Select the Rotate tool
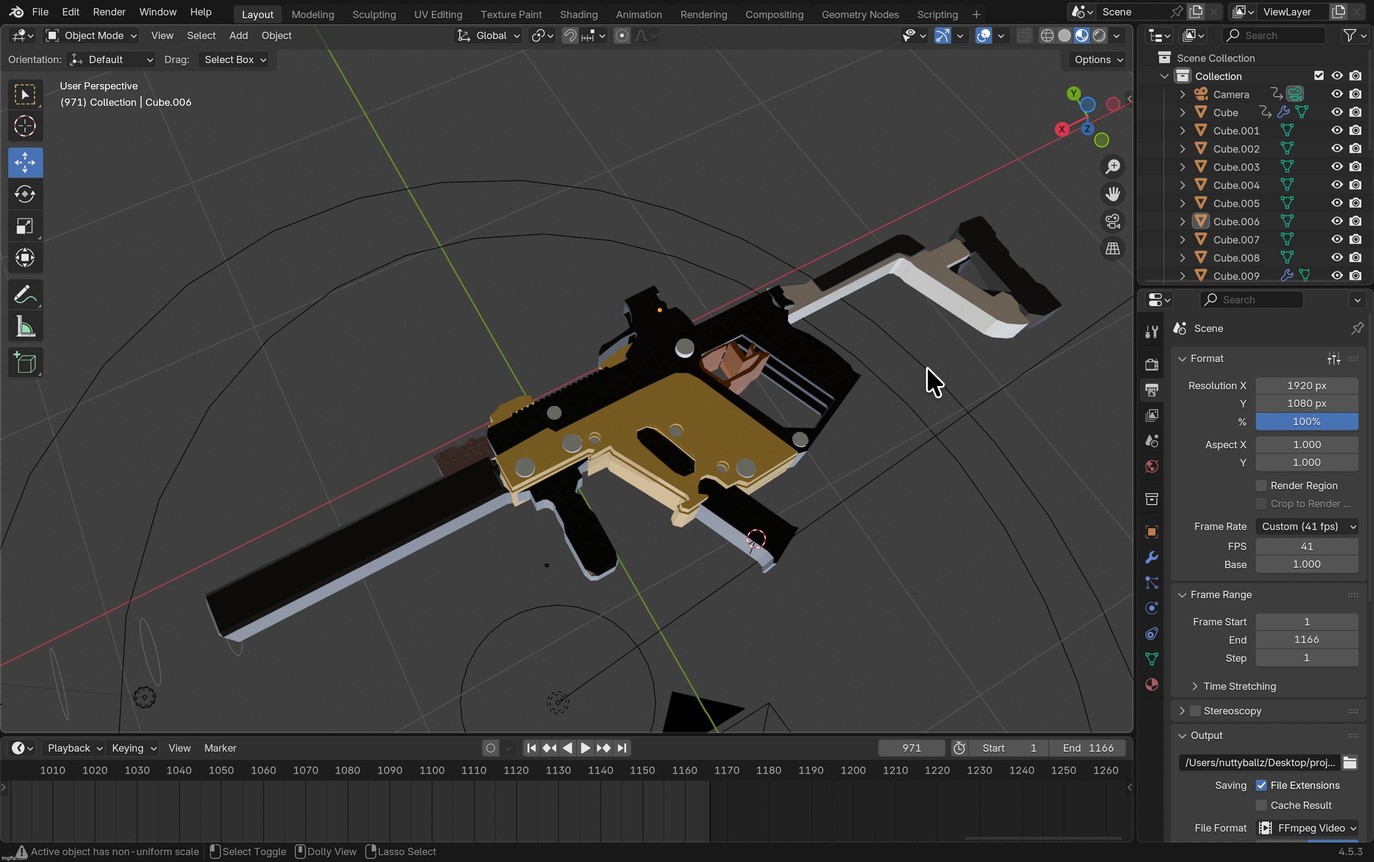The image size is (1374, 862). [25, 194]
